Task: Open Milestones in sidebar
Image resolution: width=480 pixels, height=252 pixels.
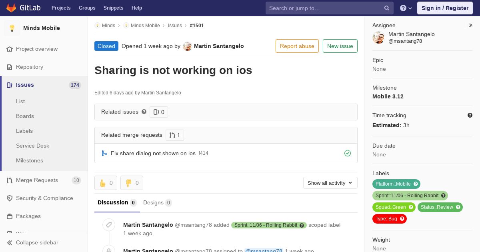Action: click(30, 161)
